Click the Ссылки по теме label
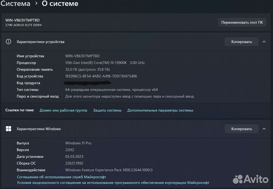This screenshot has width=273, height=189. (x=19, y=110)
